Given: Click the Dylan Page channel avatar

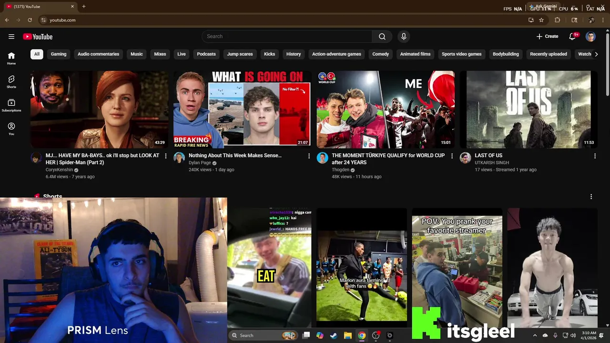Looking at the screenshot, I should tap(179, 158).
